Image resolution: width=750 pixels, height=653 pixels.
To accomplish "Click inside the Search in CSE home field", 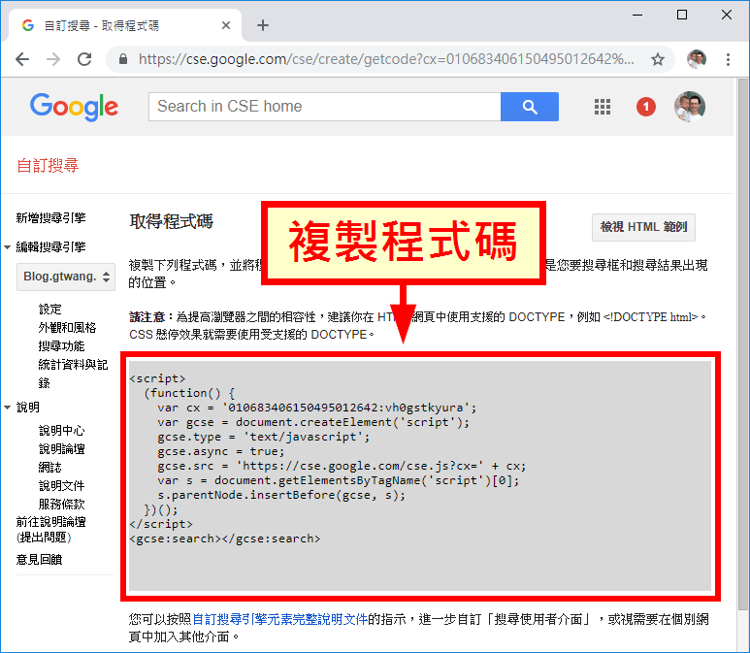I will 324,107.
